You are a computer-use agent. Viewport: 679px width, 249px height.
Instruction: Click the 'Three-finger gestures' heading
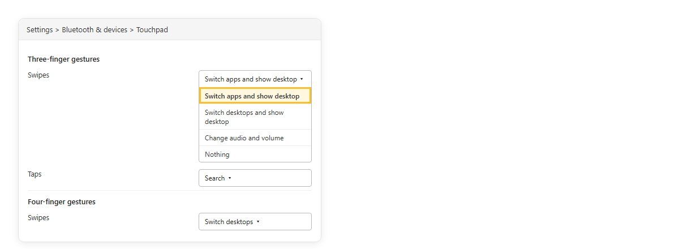coord(63,59)
